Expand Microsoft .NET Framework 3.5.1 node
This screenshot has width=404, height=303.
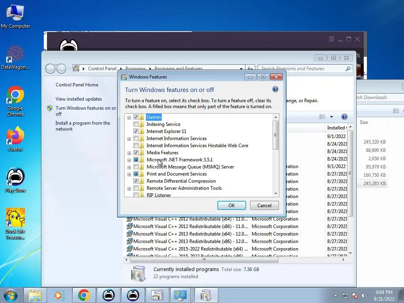tap(129, 160)
